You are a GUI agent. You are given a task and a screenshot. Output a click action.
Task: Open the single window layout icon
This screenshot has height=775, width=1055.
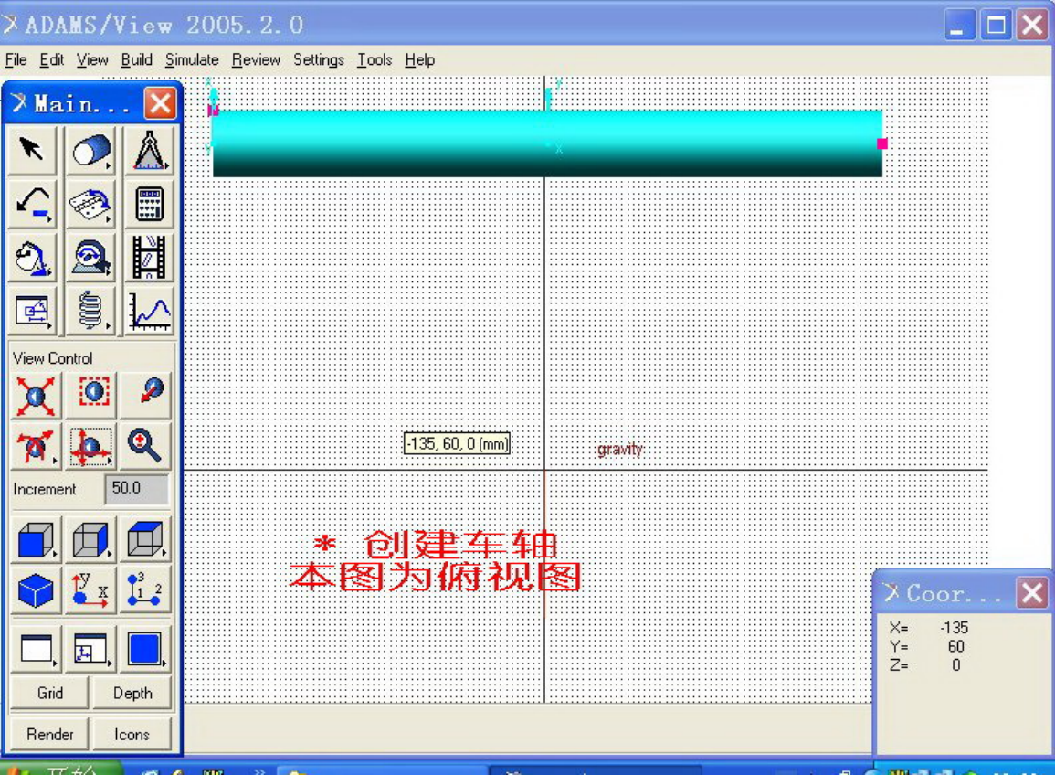click(37, 649)
